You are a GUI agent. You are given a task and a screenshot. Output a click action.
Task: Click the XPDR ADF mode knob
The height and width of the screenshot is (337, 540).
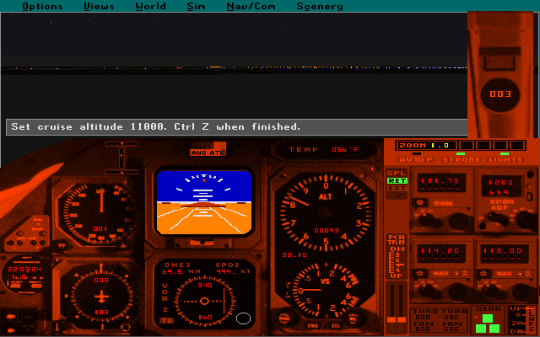pos(497,219)
